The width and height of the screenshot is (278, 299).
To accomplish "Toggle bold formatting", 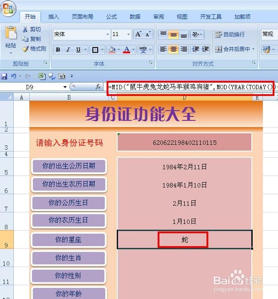I will pos(58,50).
